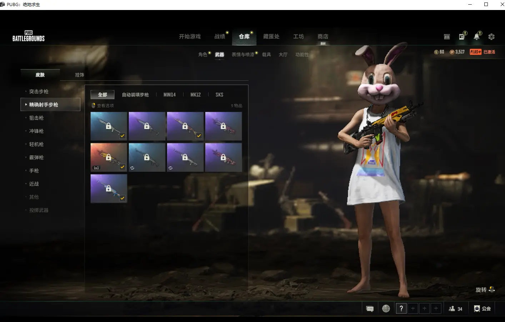Screen dimensions: 505x322
Task: Toggle the checkmark on the third top-row skin
Action: click(199, 136)
